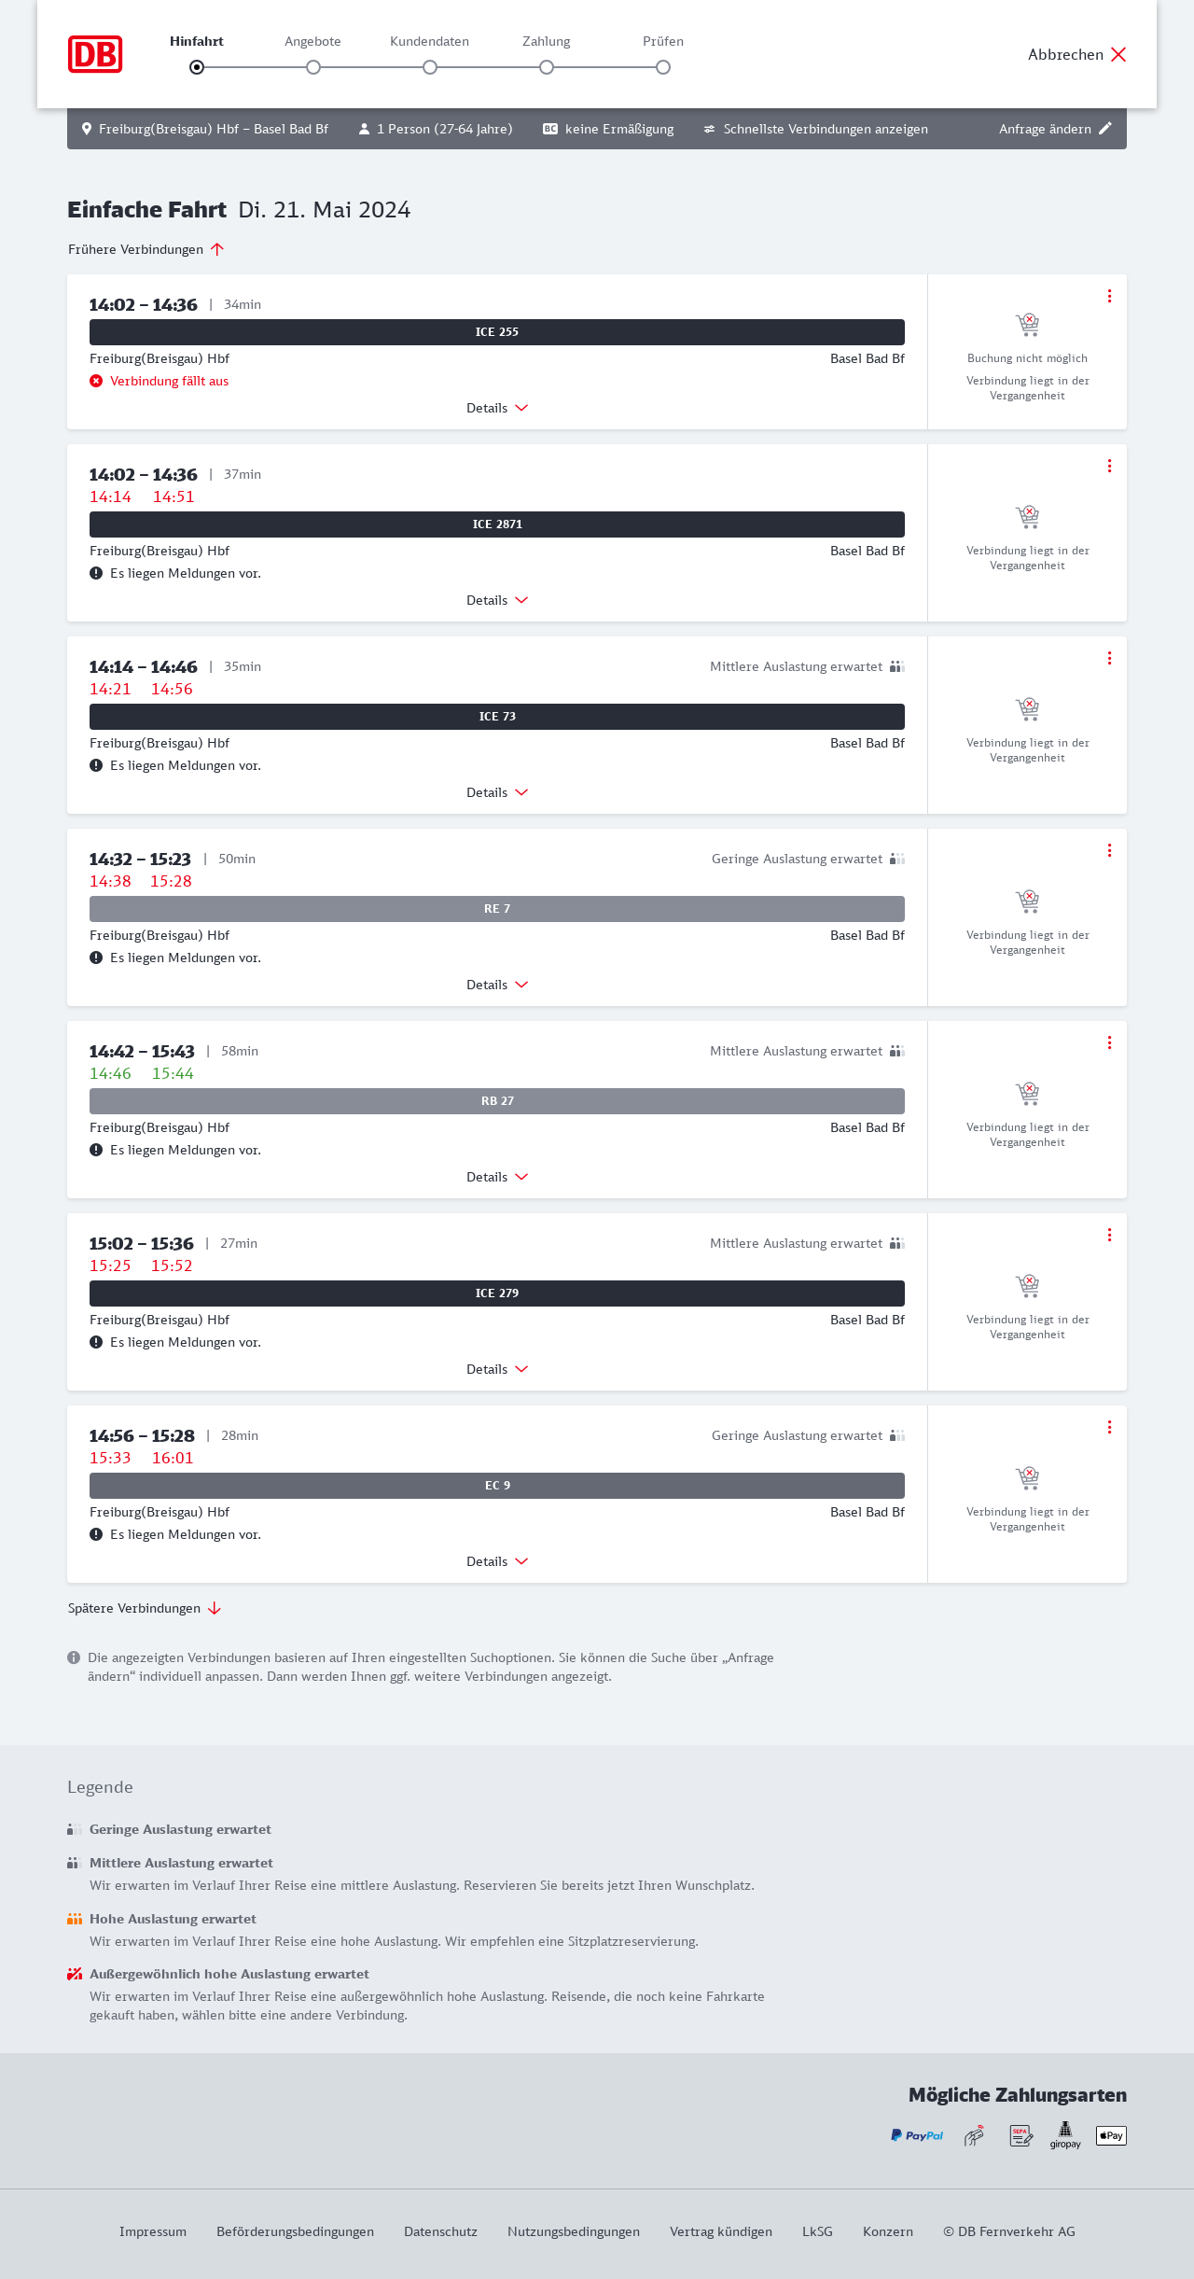Open three-dot menu for ICE 255 connection
The width and height of the screenshot is (1194, 2279).
(1109, 296)
